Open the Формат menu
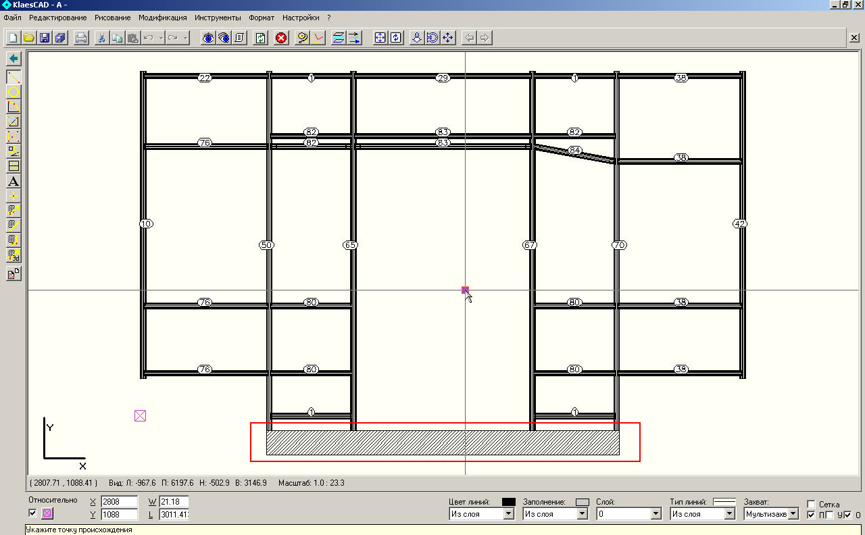Image resolution: width=865 pixels, height=535 pixels. point(262,18)
